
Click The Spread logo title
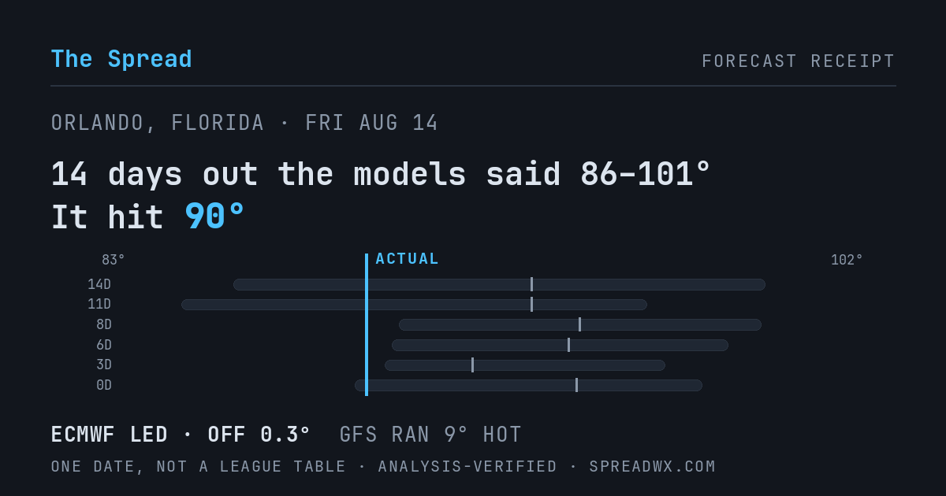121,59
